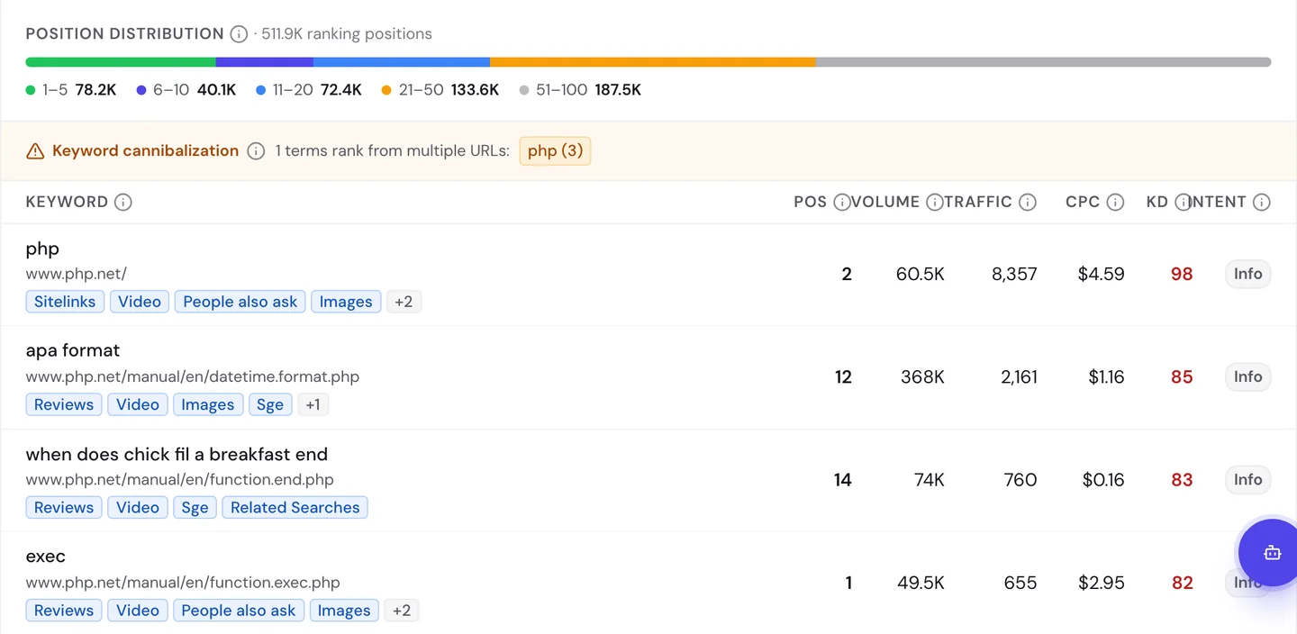
Task: Click Reviews tag in exec row
Action: [x=64, y=610]
